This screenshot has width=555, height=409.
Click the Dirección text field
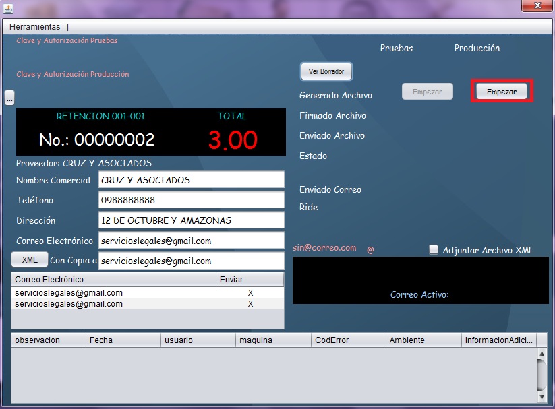point(191,220)
